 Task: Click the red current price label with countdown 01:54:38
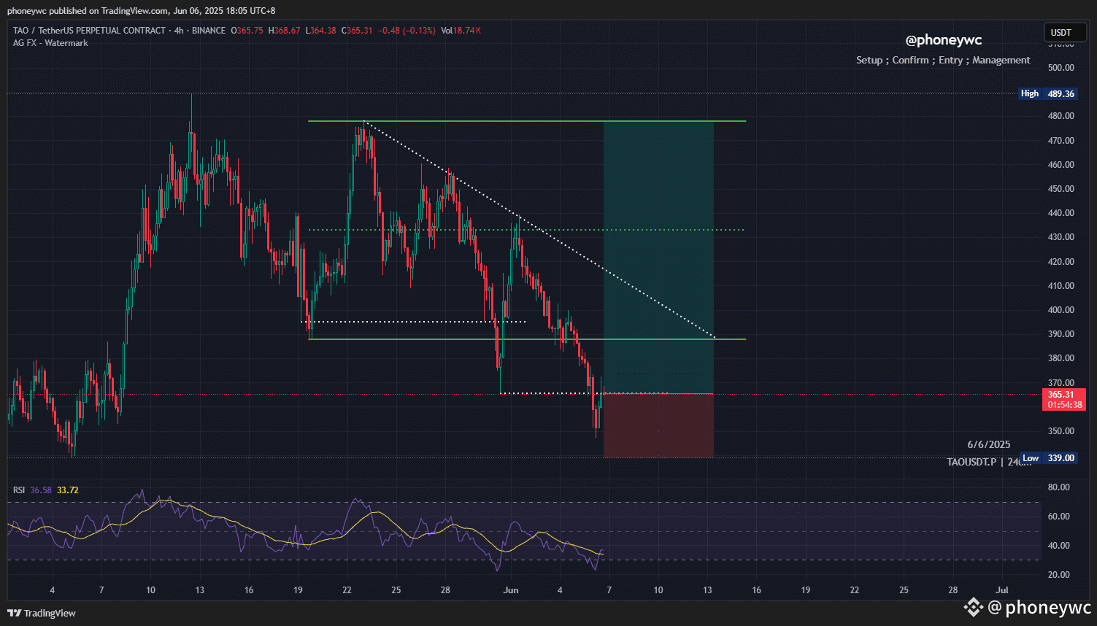(x=1064, y=400)
